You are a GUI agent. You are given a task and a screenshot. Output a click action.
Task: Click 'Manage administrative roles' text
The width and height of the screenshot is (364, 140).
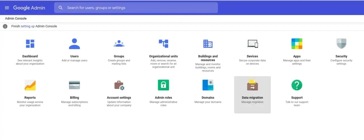tap(164, 104)
